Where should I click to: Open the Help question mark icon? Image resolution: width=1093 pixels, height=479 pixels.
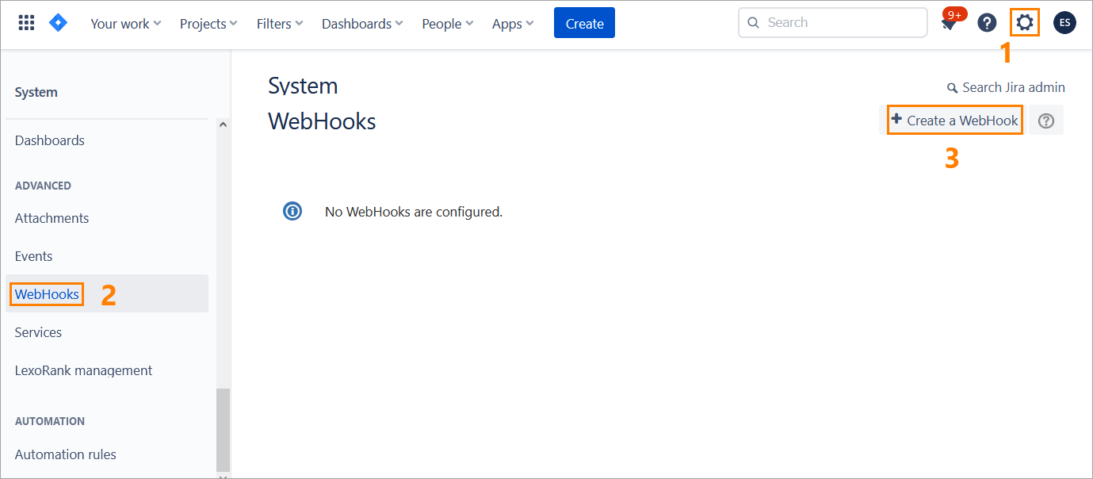[987, 23]
